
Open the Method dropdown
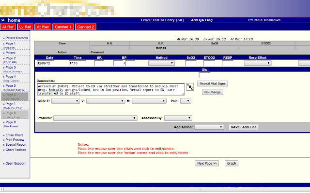tap(161, 63)
